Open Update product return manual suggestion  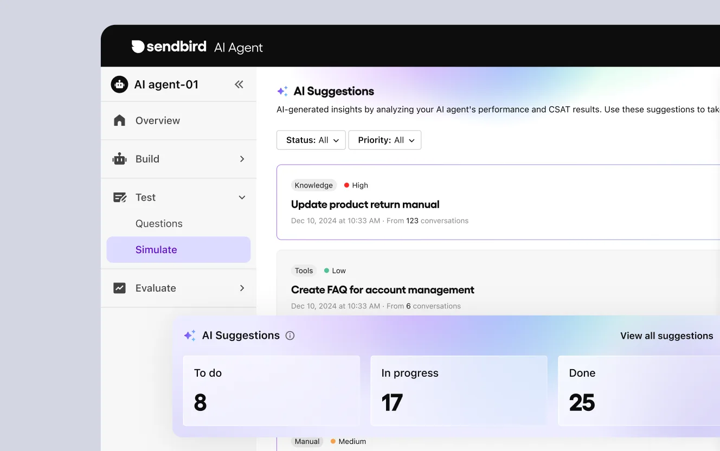click(x=365, y=204)
